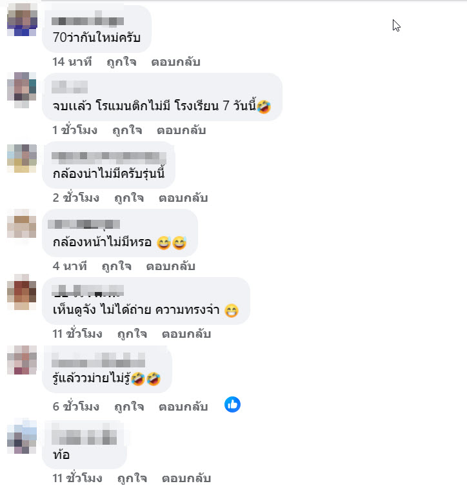Screen dimensions: 467x486
Task: Open avatar next to 'เห็นดูจัง' comment
Action: point(22,291)
